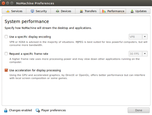Click the Security monitor icon

tap(32, 11)
